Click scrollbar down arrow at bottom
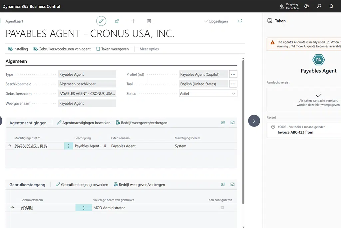Viewport: 341px width, 228px height. [243, 227]
